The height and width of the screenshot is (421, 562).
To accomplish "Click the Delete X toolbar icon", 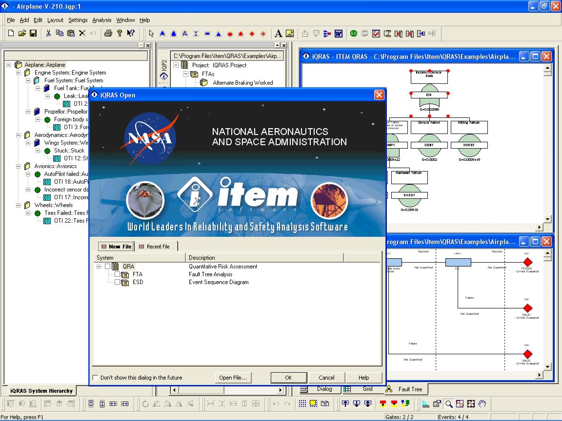I will (82, 33).
